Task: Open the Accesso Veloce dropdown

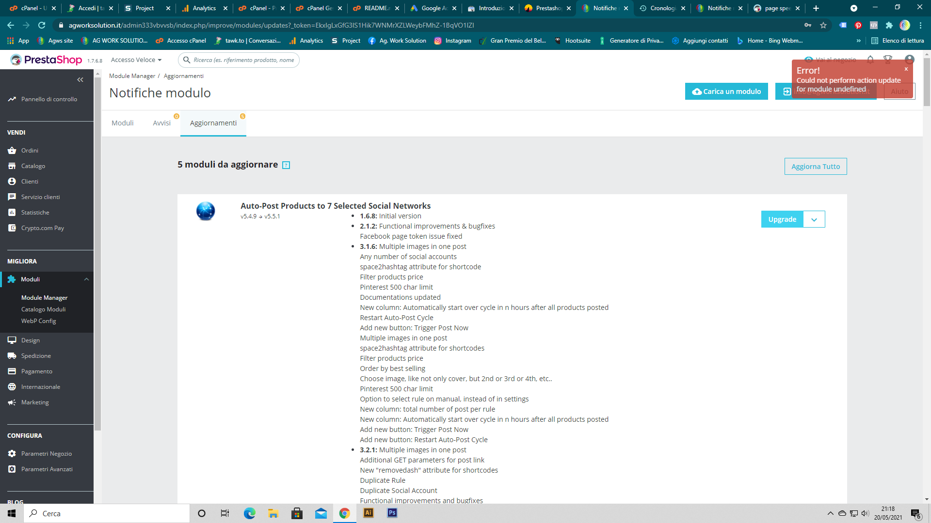Action: coord(136,60)
